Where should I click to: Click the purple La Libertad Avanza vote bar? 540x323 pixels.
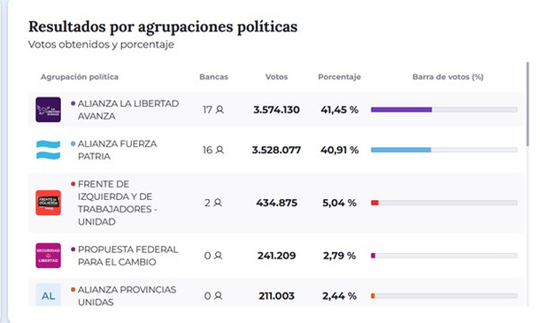point(401,110)
